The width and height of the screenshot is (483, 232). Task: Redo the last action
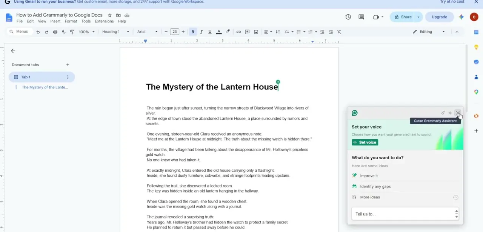click(46, 32)
